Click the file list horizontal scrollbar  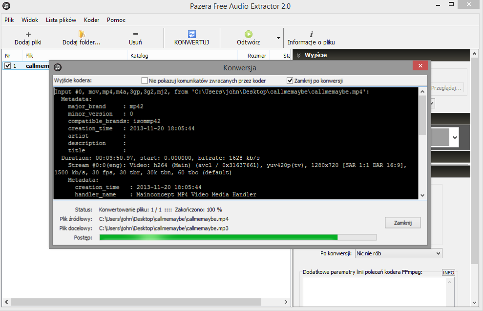(136, 302)
